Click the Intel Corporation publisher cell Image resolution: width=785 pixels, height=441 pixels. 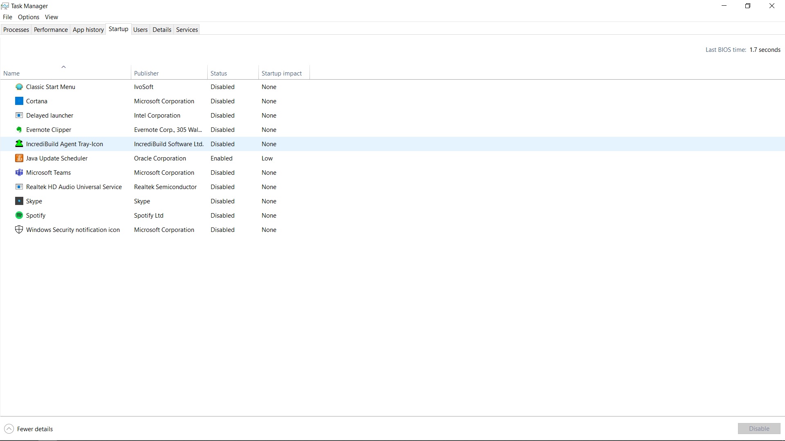(157, 115)
